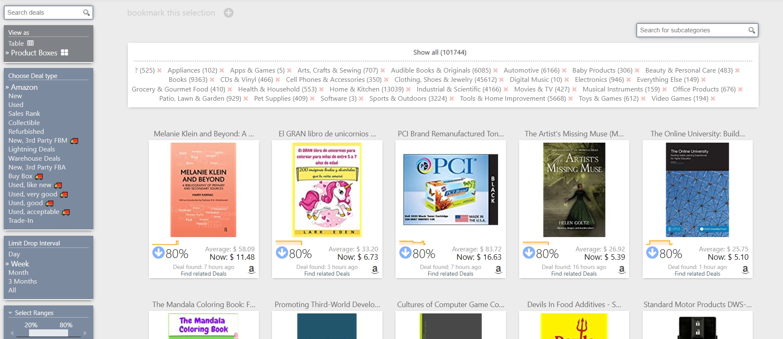Remove the Pet Supplies category filter
Screen dimensions: 783x339
312,99
